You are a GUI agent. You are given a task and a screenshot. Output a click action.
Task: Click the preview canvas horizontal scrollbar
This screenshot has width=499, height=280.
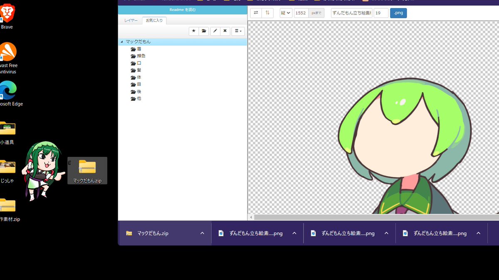(x=376, y=217)
